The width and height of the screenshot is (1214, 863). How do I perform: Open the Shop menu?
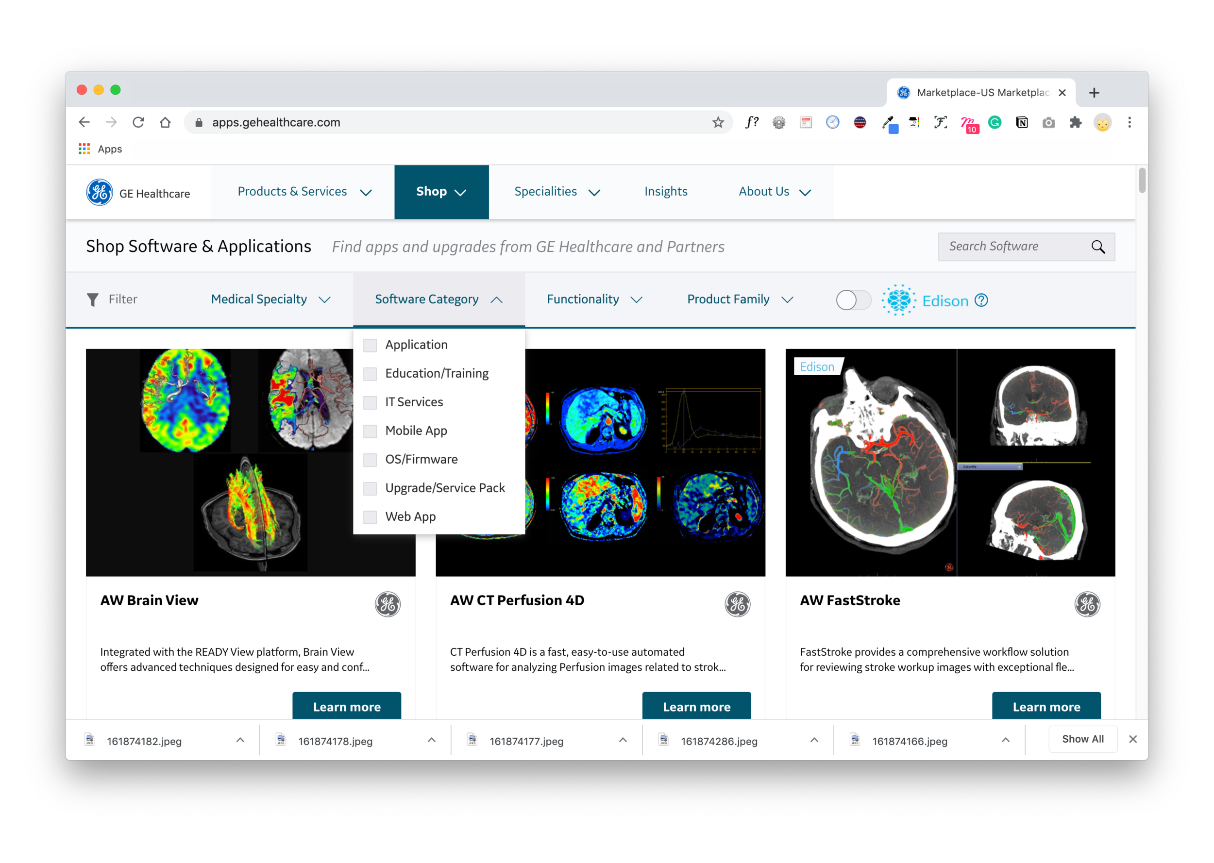coord(441,192)
